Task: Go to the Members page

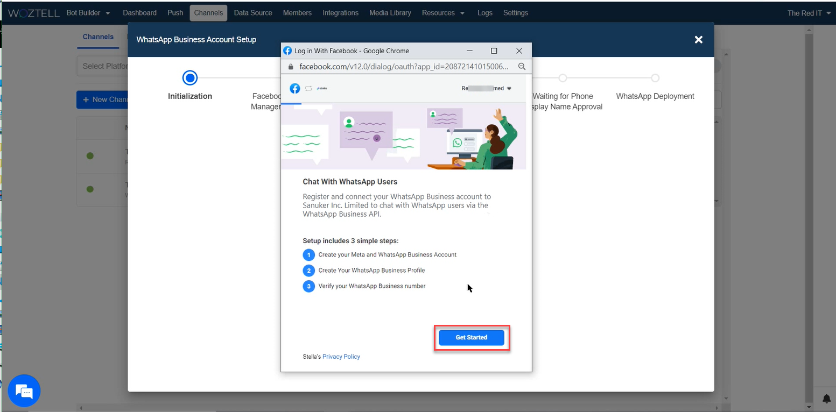Action: 297,13
